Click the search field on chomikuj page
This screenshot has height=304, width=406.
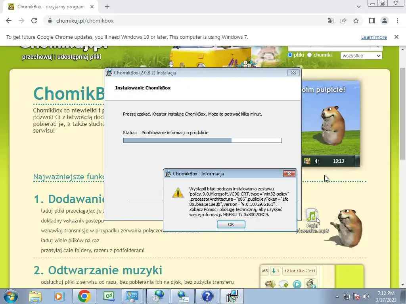pos(329,48)
